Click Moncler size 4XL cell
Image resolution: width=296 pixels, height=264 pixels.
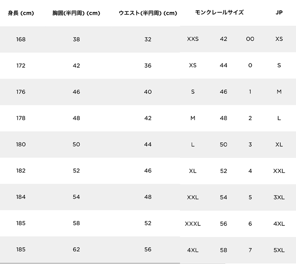[193, 250]
